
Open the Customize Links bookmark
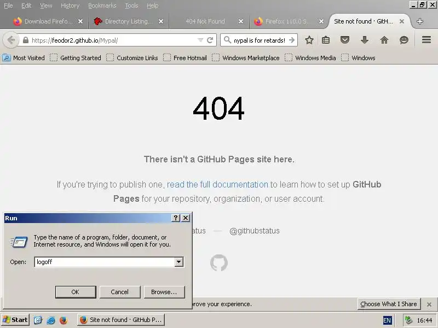point(132,58)
